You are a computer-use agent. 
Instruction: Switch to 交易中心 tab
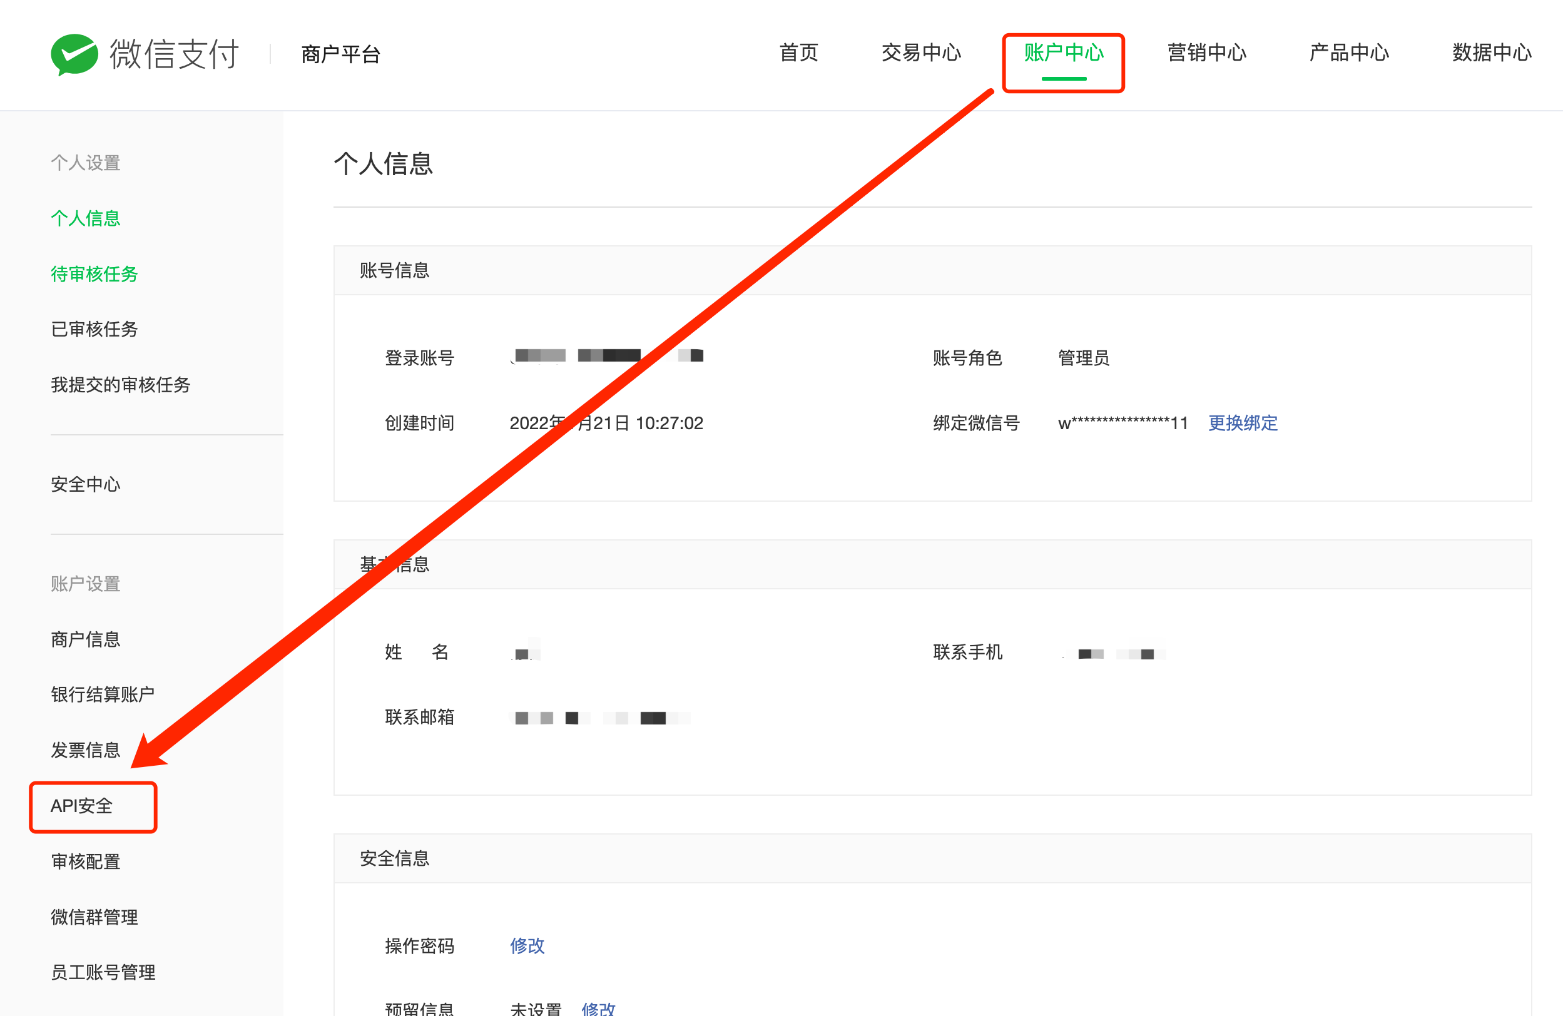point(921,53)
